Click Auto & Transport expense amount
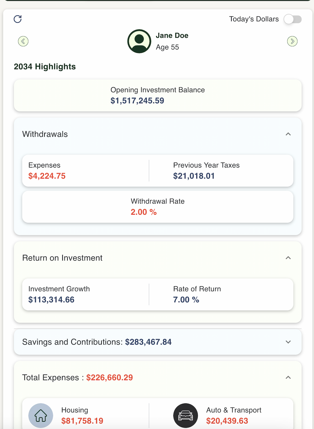The image size is (314, 429). click(x=227, y=421)
